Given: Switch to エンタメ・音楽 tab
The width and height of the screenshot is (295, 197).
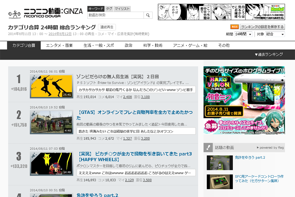Looking at the screenshot, I should (59, 45).
